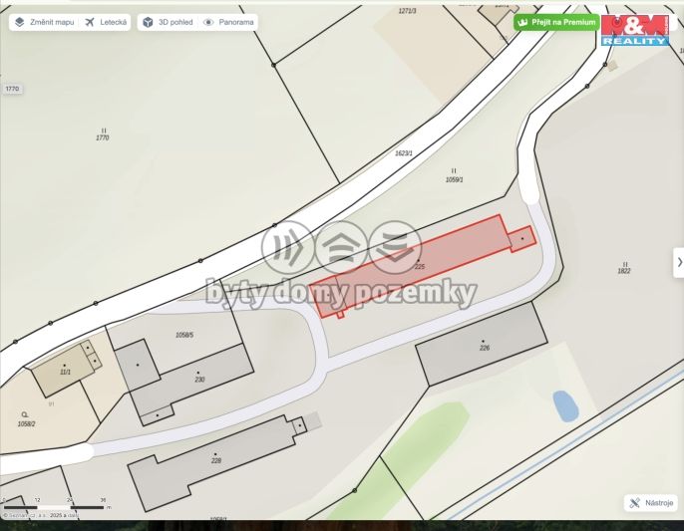Click the stacked layers icon
Screen dimensions: 684x531
[x=19, y=22]
